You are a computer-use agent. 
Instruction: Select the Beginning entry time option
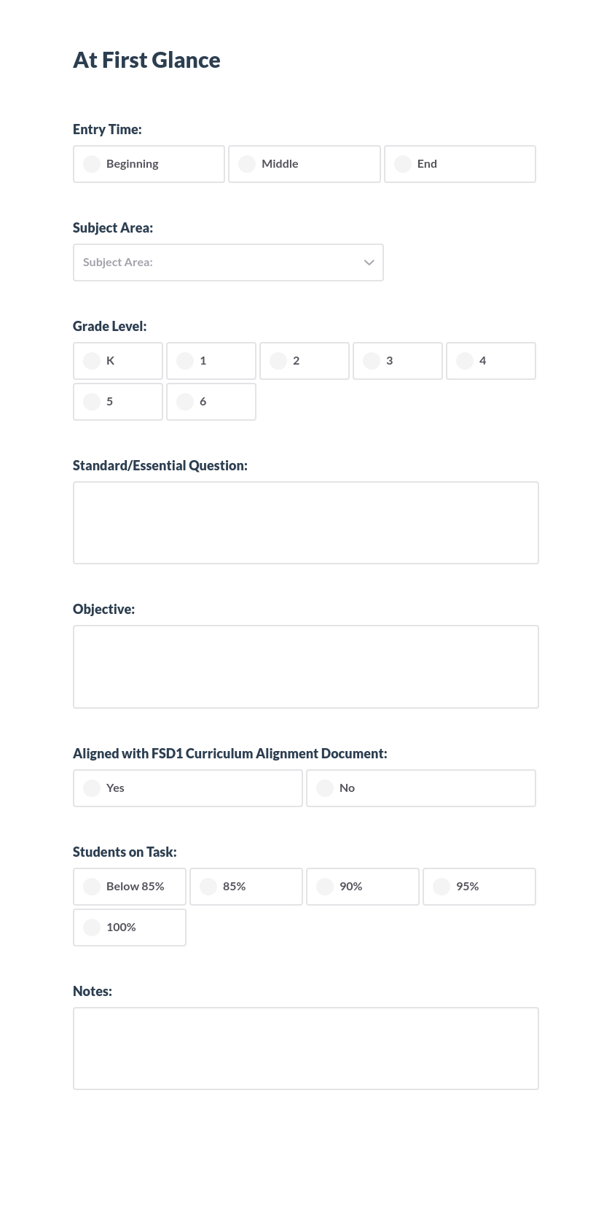point(149,163)
